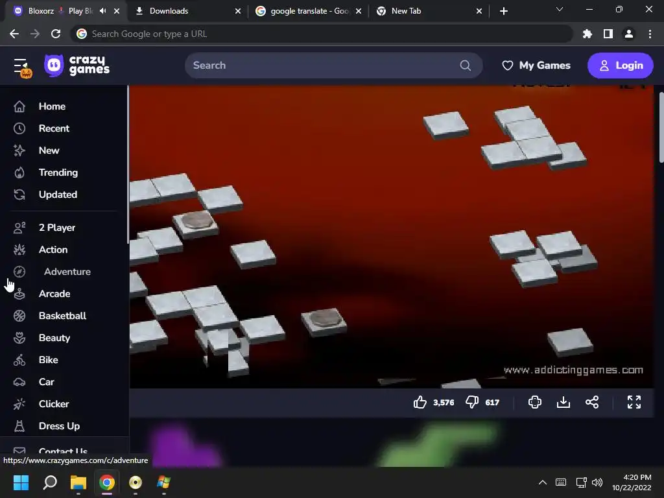Viewport: 664px width, 498px height.
Task: Click the touch keyboard tray icon
Action: [x=561, y=482]
